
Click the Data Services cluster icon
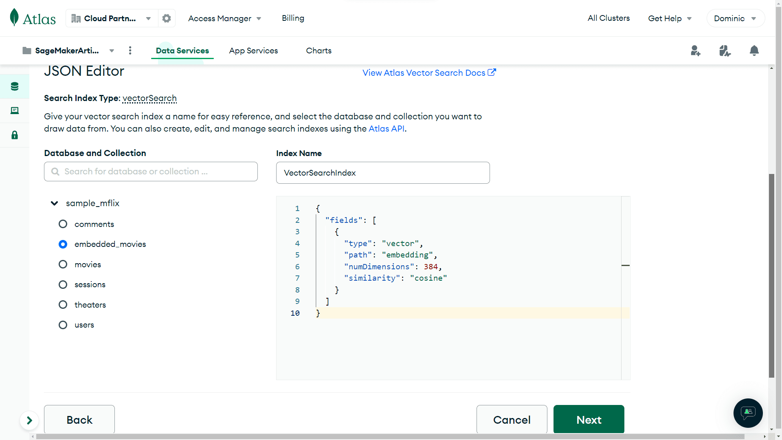15,86
